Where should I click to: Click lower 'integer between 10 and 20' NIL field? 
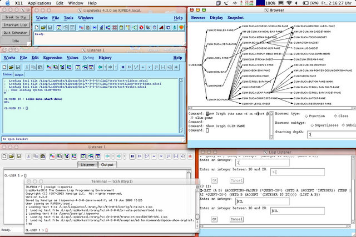[x=298, y=211]
